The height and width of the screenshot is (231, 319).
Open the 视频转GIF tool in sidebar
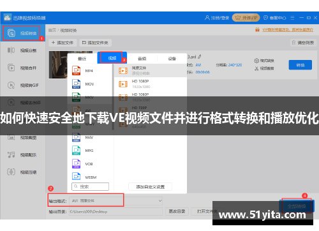click(x=23, y=86)
